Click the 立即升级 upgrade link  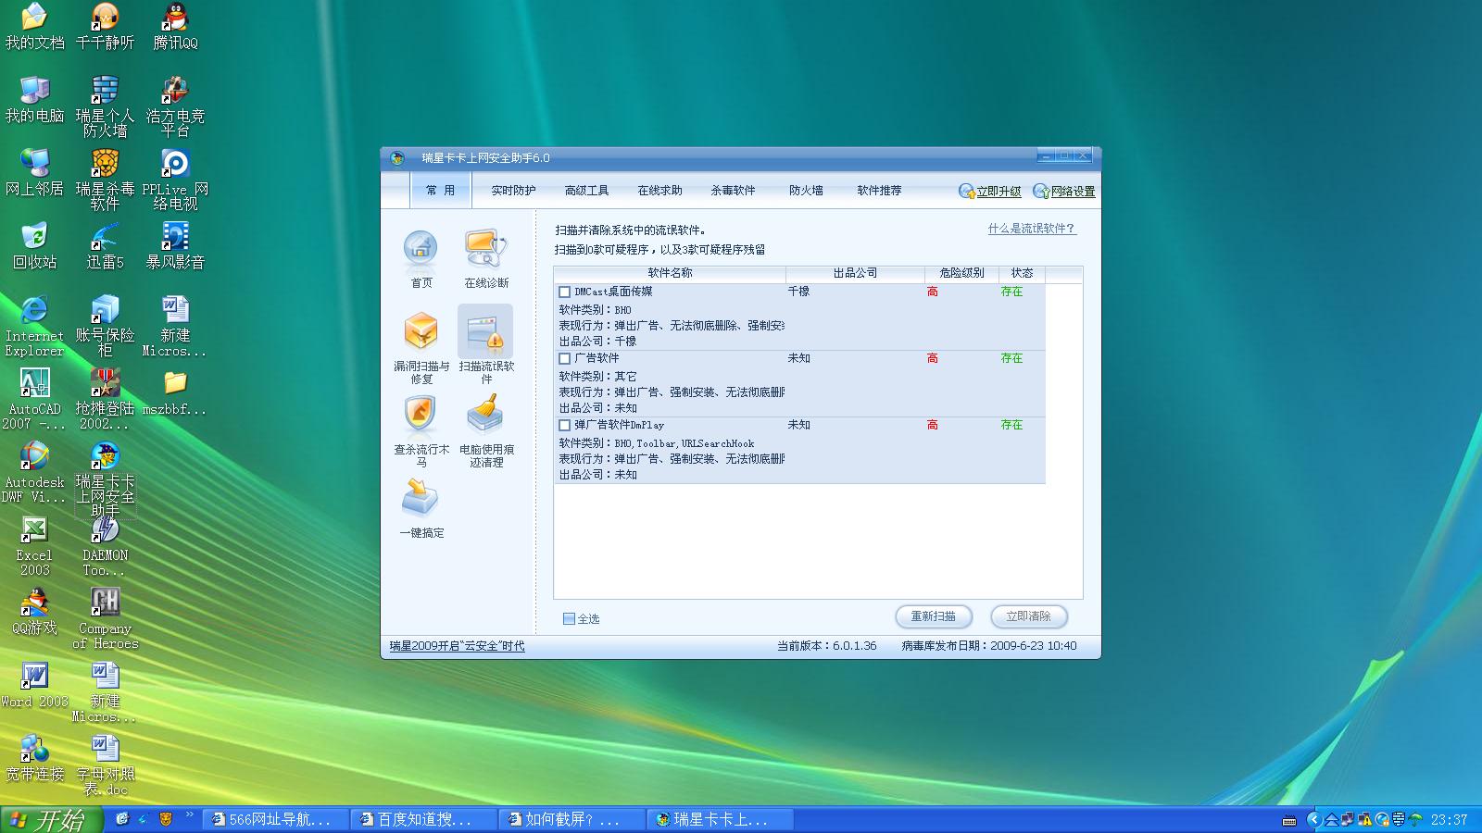coord(990,192)
